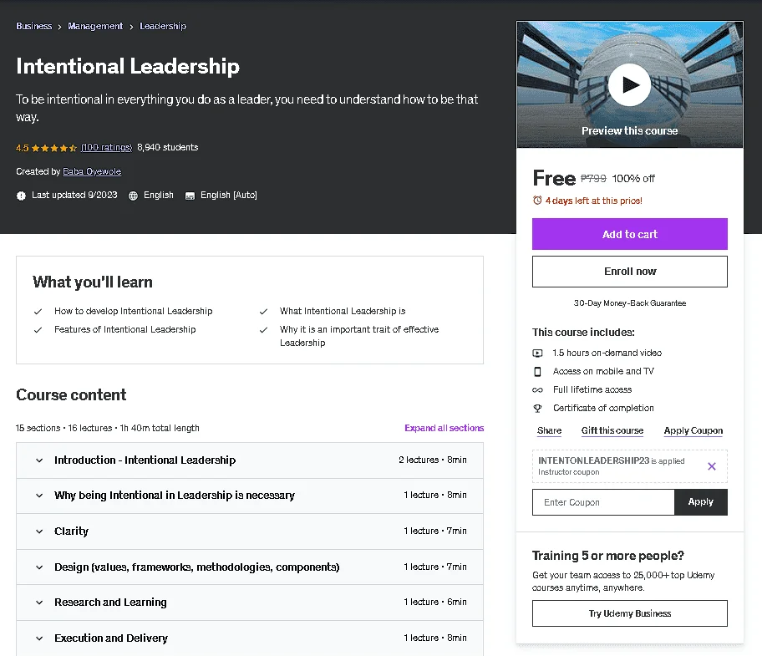Expand Execution and Delivery section

pos(250,638)
